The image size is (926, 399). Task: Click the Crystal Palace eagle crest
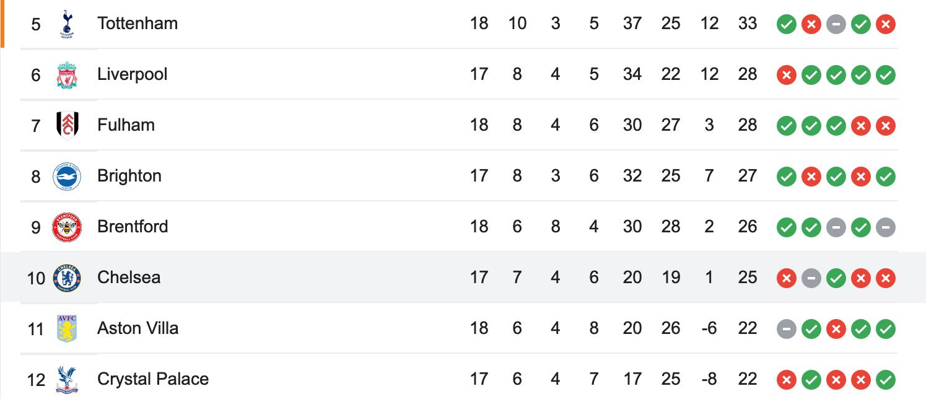(66, 379)
